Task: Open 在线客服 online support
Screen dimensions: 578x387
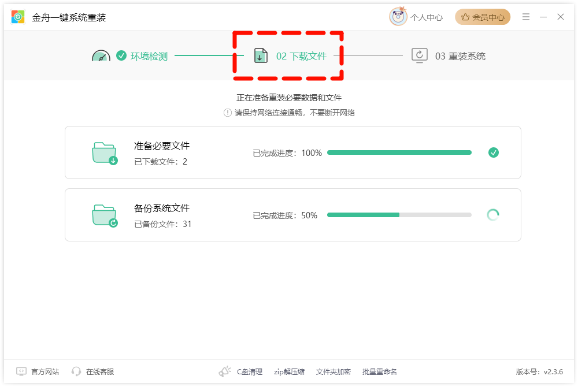Action: [100, 372]
